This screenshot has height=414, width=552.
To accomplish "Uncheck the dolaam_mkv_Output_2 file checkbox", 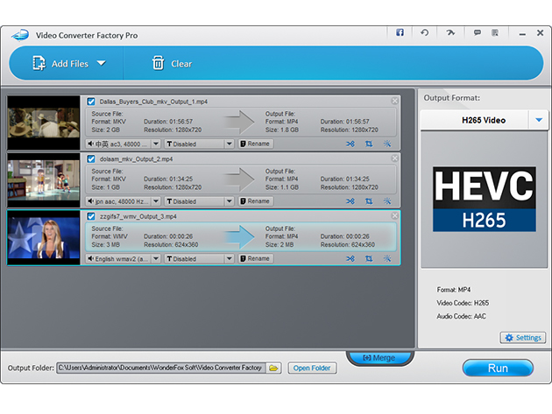I will click(91, 159).
